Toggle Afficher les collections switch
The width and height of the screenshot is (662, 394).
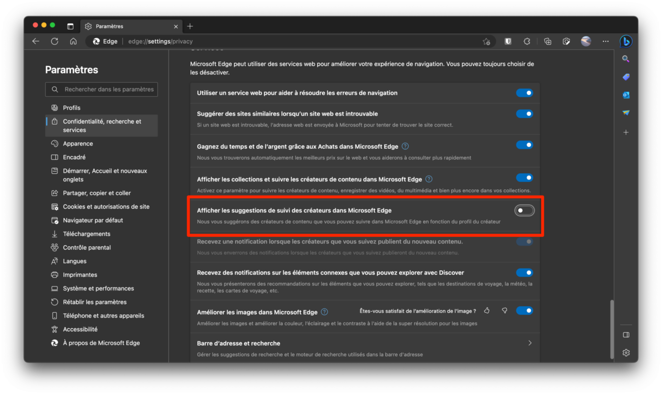coord(524,178)
